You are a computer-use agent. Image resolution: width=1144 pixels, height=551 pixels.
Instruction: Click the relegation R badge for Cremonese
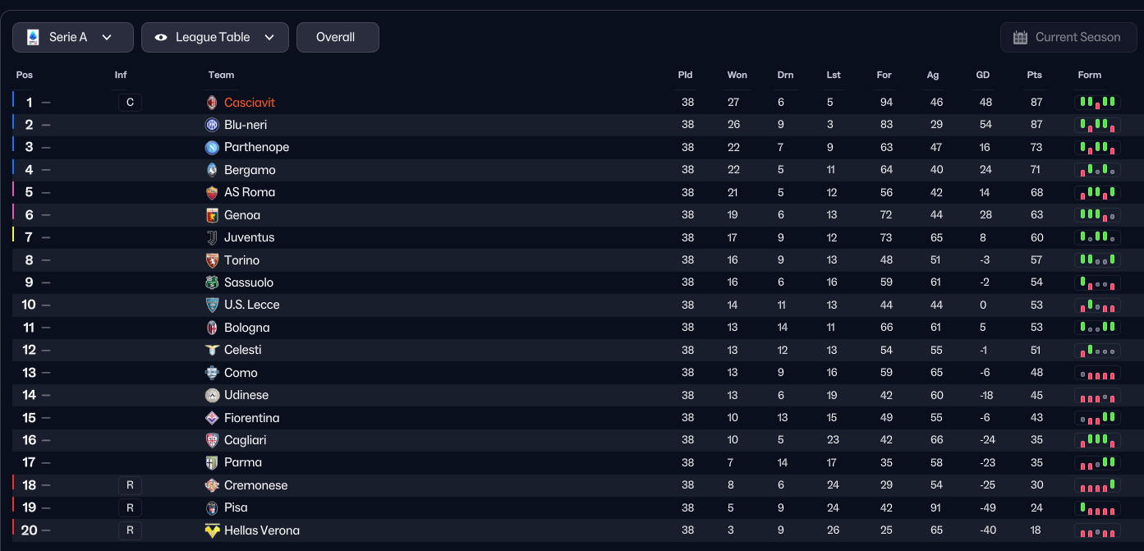click(x=130, y=485)
